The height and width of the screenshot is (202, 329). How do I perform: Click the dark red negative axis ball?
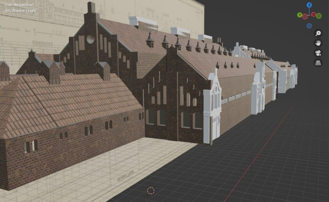pyautogui.click(x=305, y=17)
